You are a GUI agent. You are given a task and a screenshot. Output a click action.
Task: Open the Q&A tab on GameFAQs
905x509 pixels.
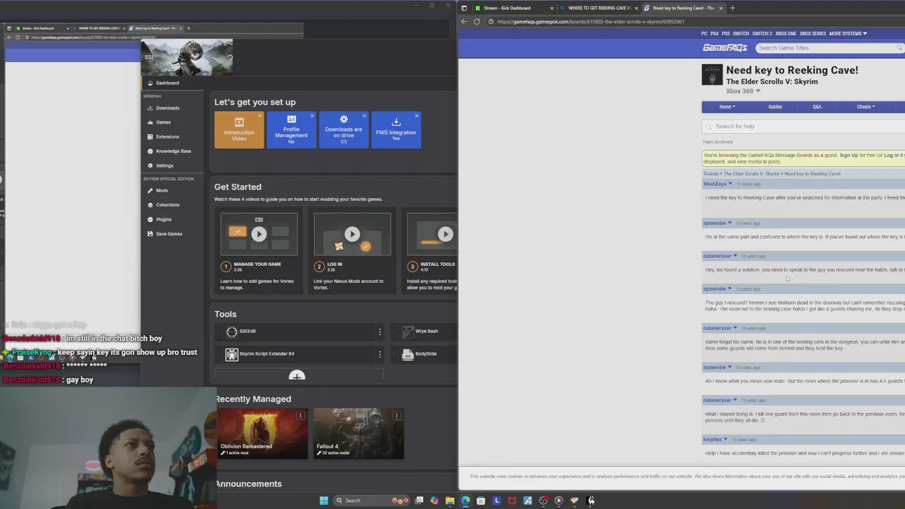[x=817, y=107]
